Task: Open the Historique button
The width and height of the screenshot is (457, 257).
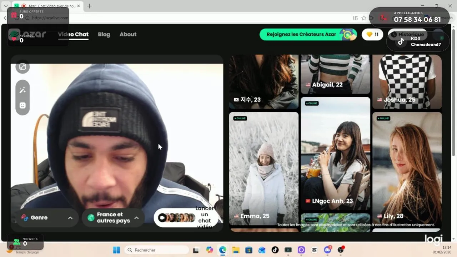Action: tap(407, 35)
